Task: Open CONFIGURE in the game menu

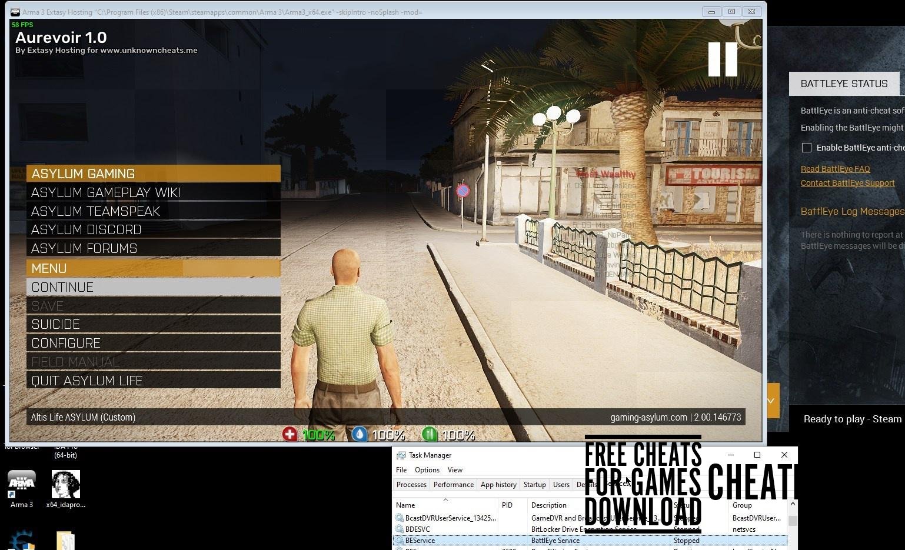Action: [x=153, y=343]
